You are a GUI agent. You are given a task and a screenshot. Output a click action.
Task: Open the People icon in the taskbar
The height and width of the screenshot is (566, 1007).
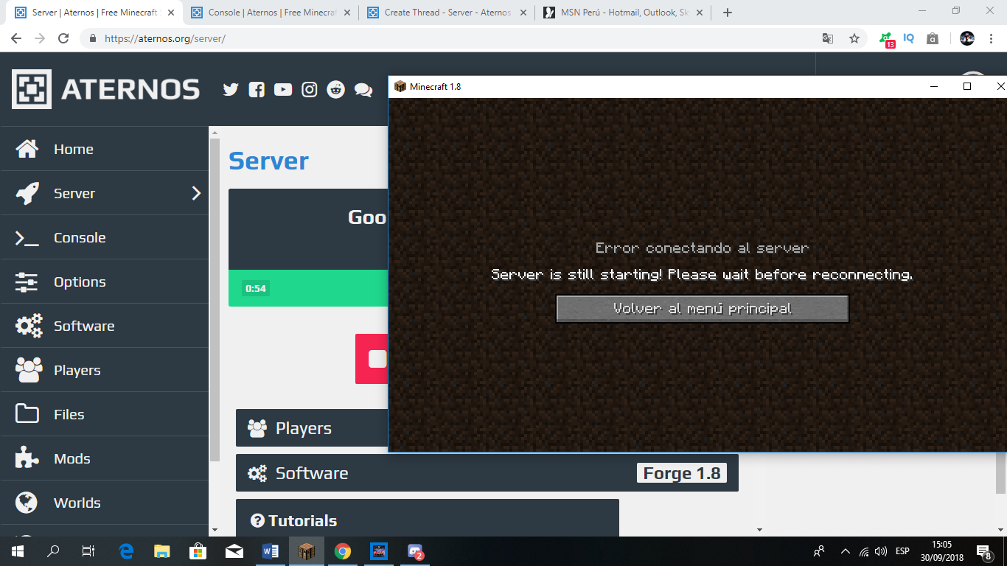[819, 551]
